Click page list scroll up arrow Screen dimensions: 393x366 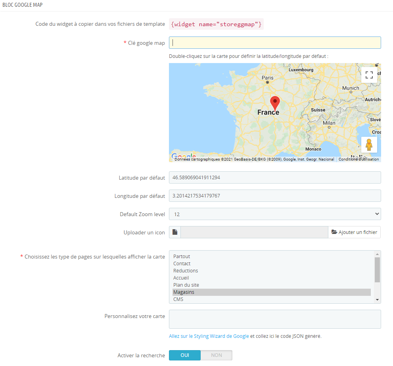coord(377,254)
